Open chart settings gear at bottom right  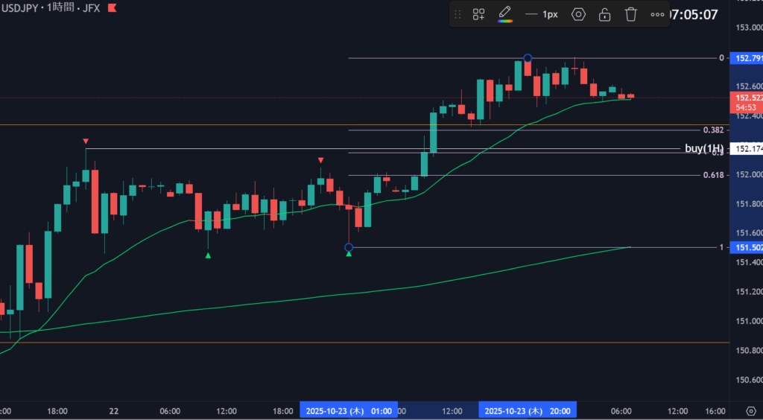750,410
